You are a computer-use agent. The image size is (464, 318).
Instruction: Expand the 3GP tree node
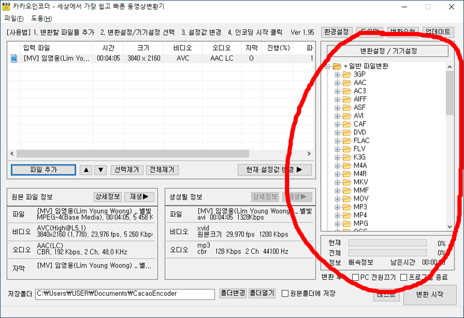click(337, 75)
